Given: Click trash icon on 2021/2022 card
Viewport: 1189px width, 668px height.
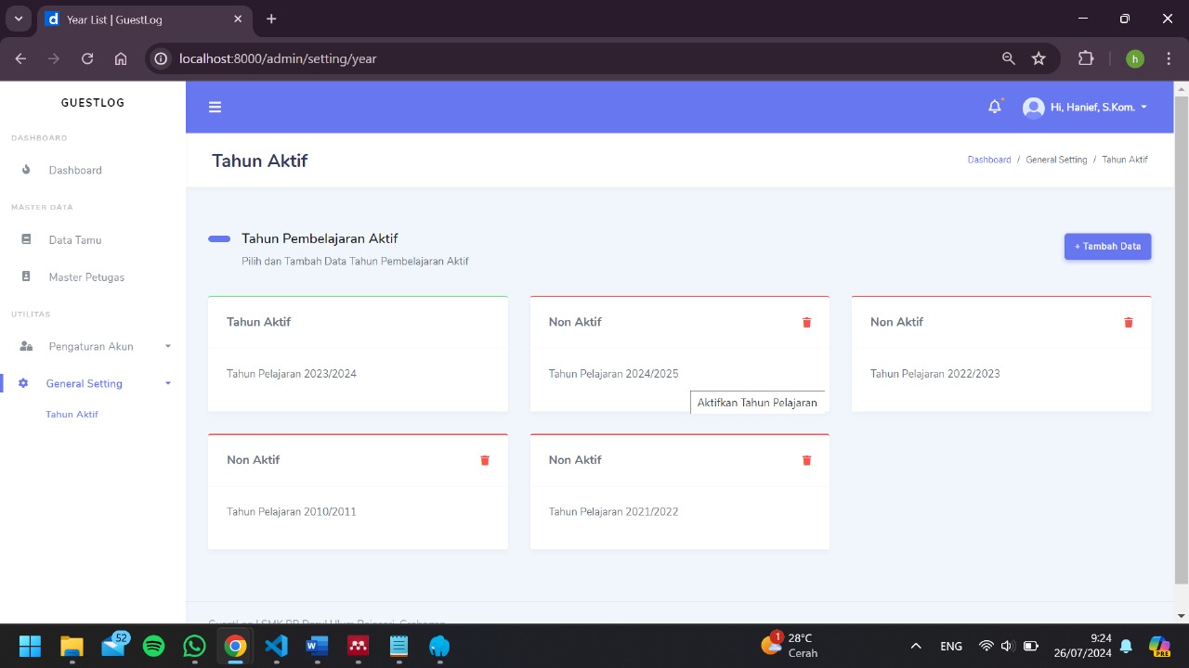Looking at the screenshot, I should pyautogui.click(x=806, y=460).
